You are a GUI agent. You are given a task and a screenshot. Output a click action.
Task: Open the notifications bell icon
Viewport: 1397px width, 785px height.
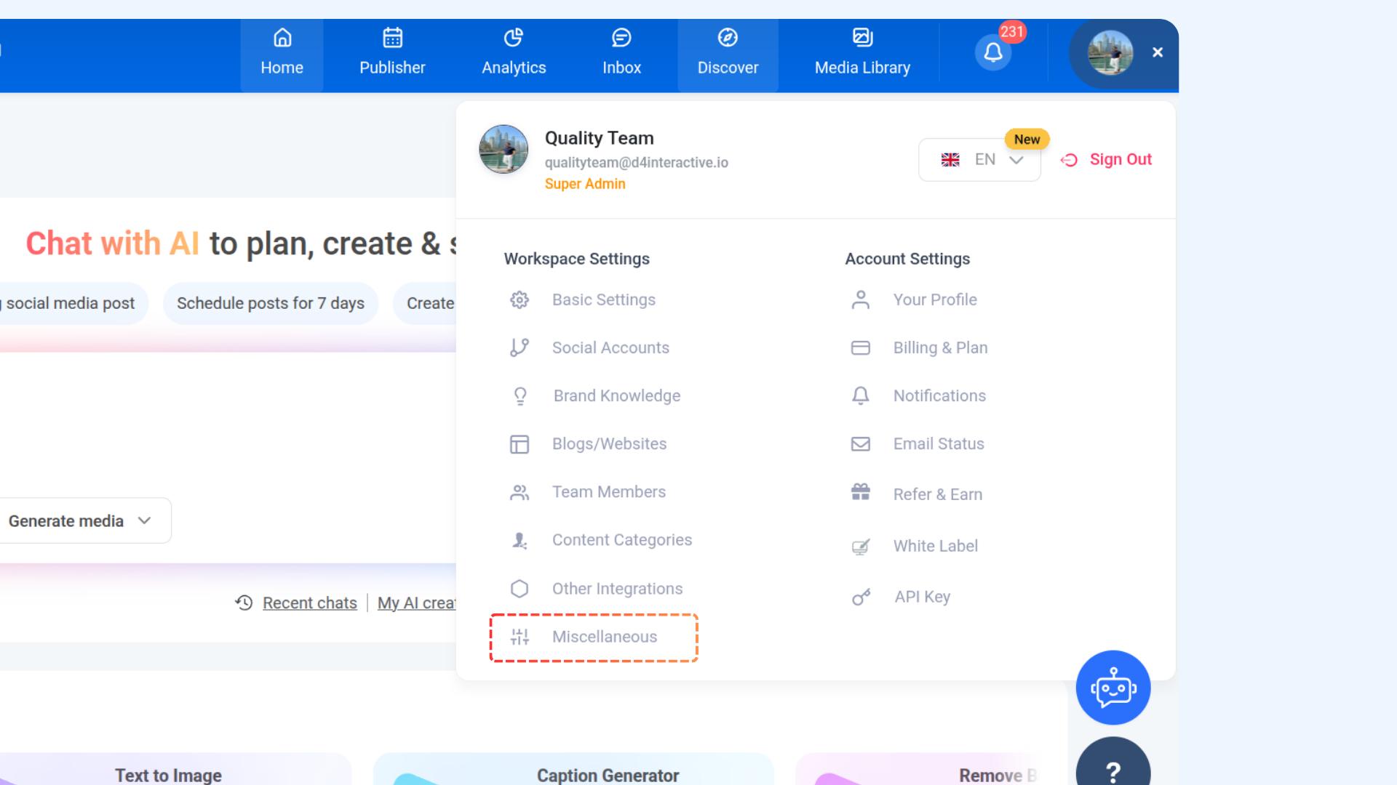(993, 52)
